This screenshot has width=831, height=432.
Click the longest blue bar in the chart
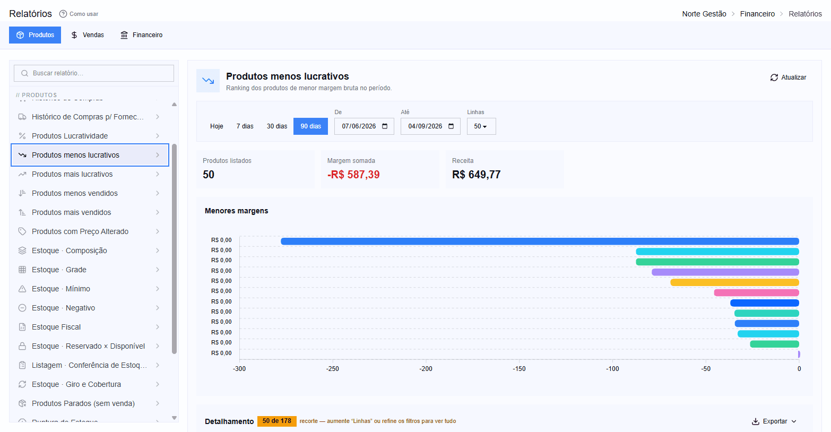point(540,241)
